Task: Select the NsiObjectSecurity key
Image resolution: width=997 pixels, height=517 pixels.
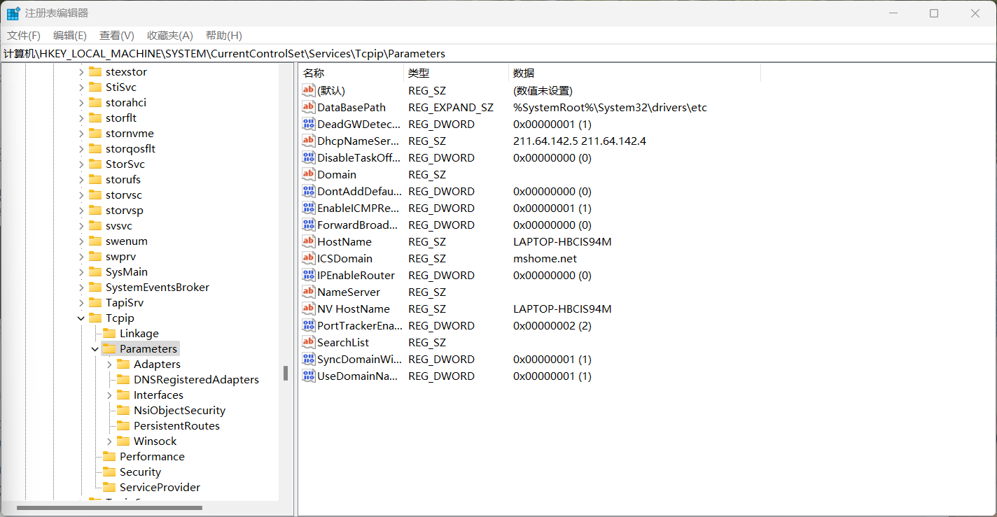Action: (179, 410)
